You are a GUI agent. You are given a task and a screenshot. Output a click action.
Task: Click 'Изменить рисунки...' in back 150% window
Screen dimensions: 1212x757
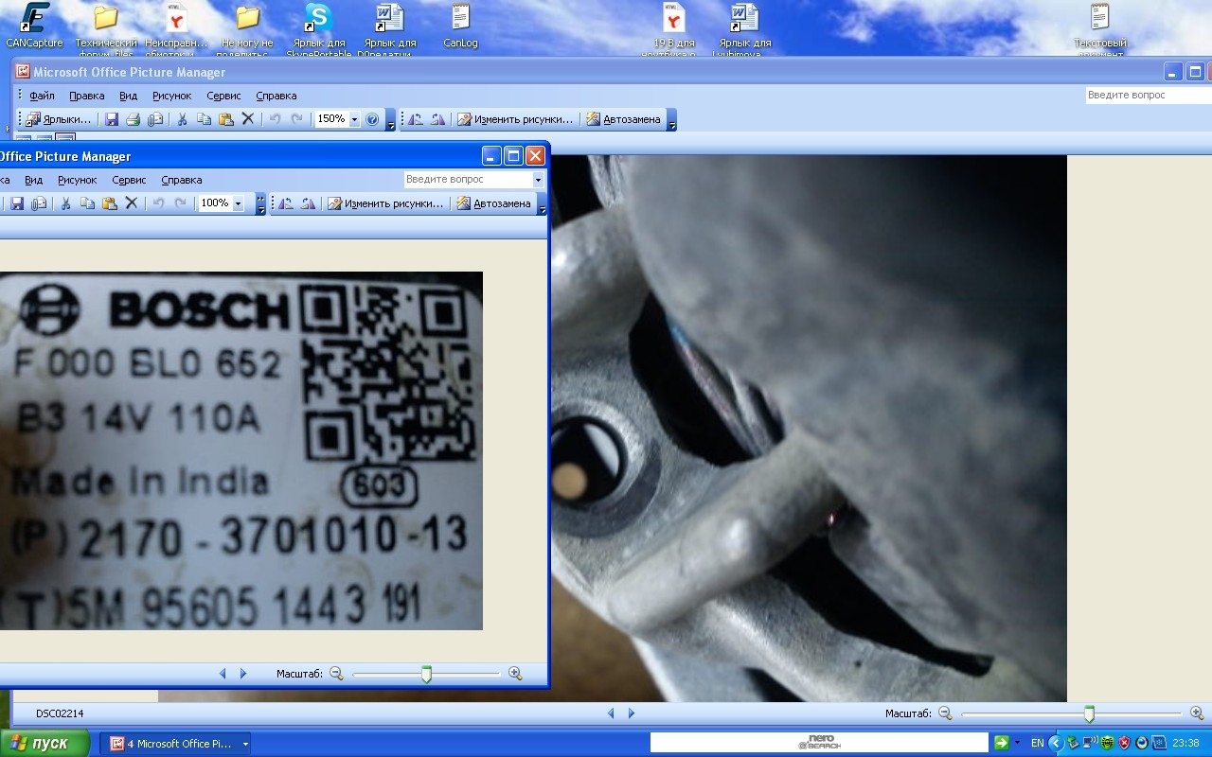[x=516, y=120]
